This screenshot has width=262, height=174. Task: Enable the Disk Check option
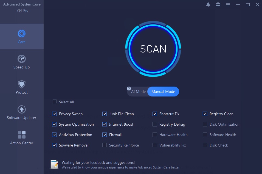tap(205, 145)
